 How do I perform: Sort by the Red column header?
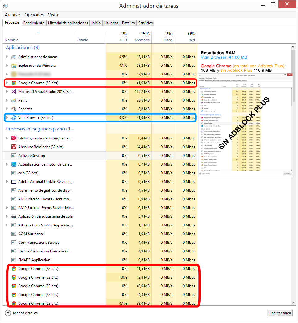coord(186,37)
